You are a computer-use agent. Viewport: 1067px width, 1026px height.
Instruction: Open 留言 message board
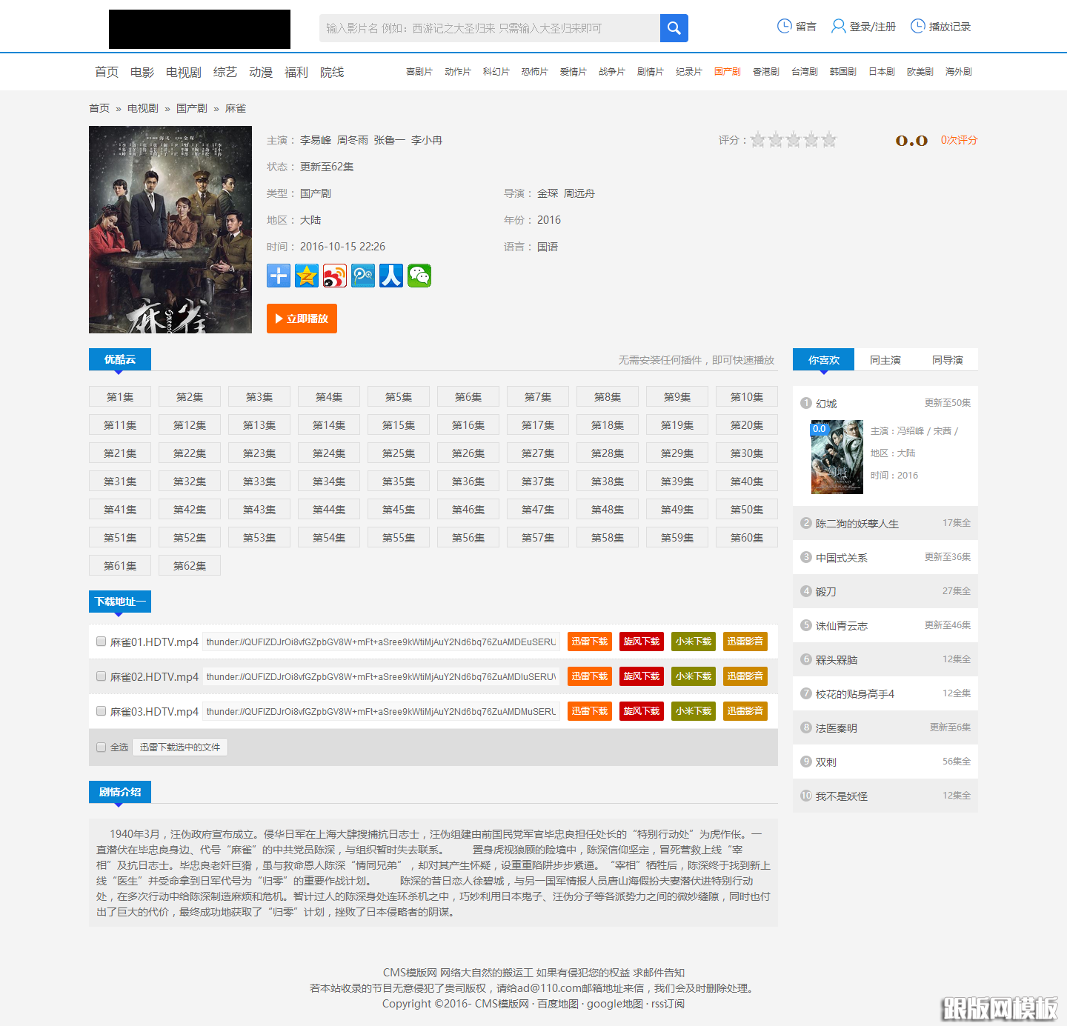click(x=797, y=27)
